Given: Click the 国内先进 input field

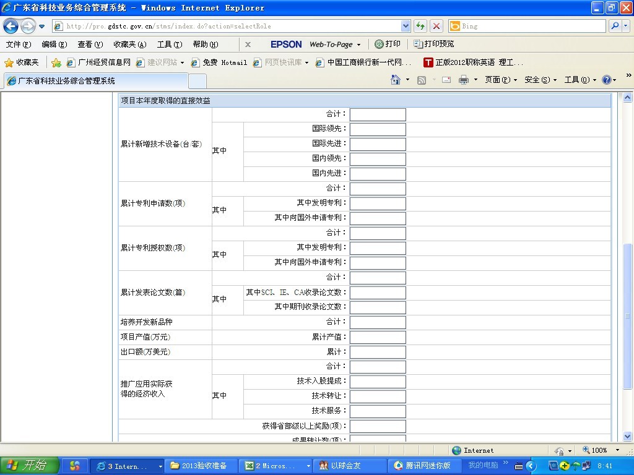Looking at the screenshot, I should pos(378,174).
